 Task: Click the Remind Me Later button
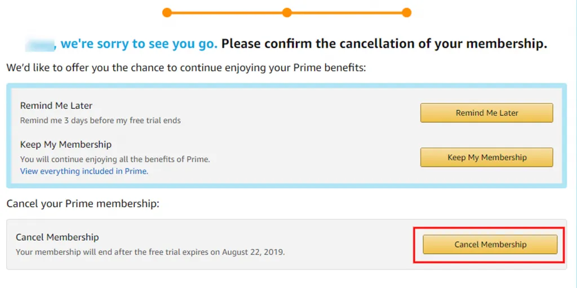tap(486, 113)
